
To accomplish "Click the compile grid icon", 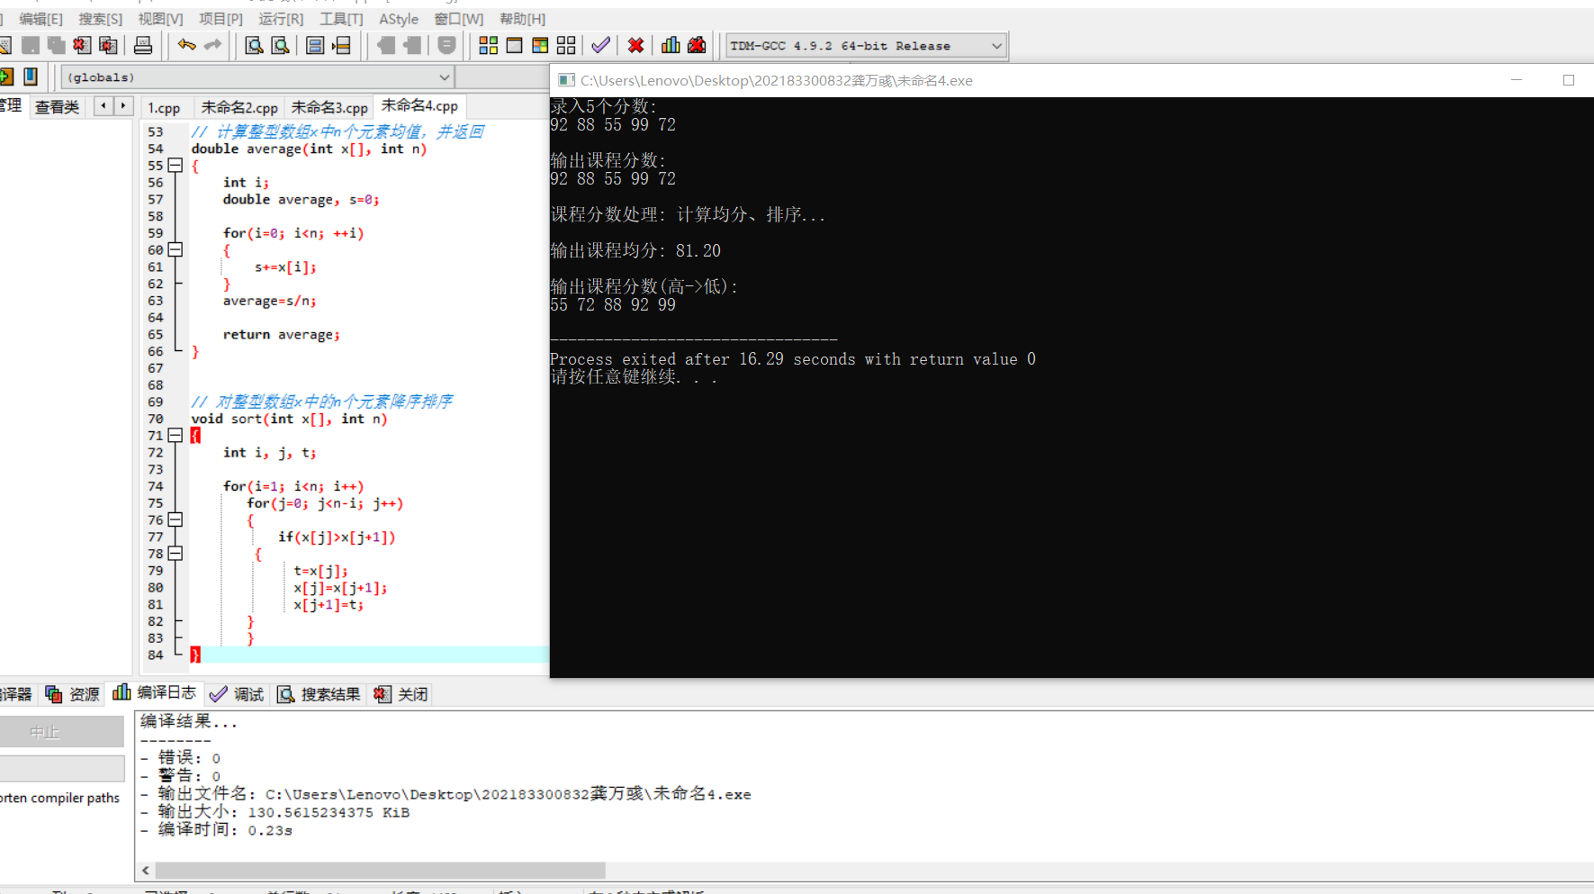I will point(488,45).
